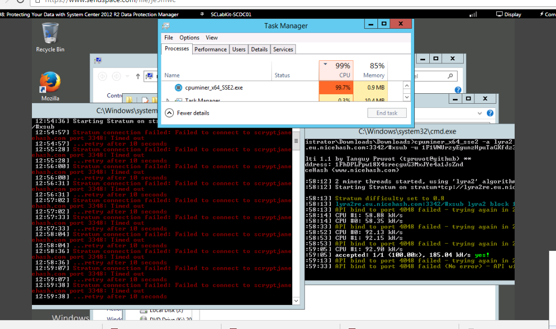Switch to the Performance tab
This screenshot has width=556, height=329.
coord(210,49)
